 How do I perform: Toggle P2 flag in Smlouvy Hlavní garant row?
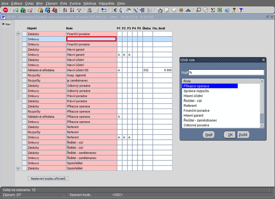coord(124,55)
